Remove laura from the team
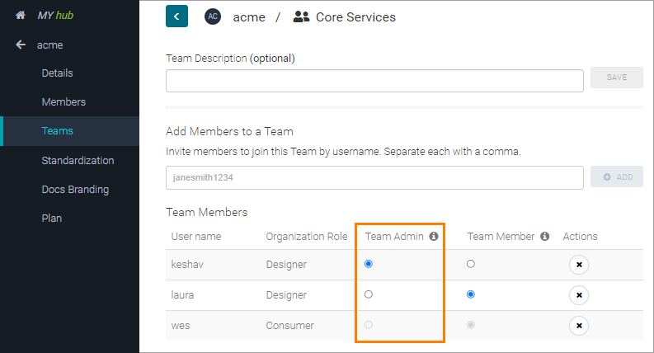 tap(579, 295)
